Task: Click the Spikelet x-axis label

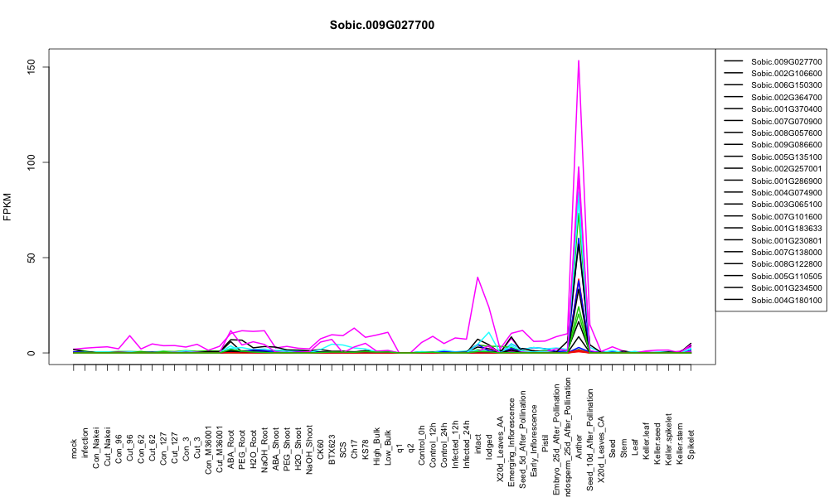Action: 691,445
